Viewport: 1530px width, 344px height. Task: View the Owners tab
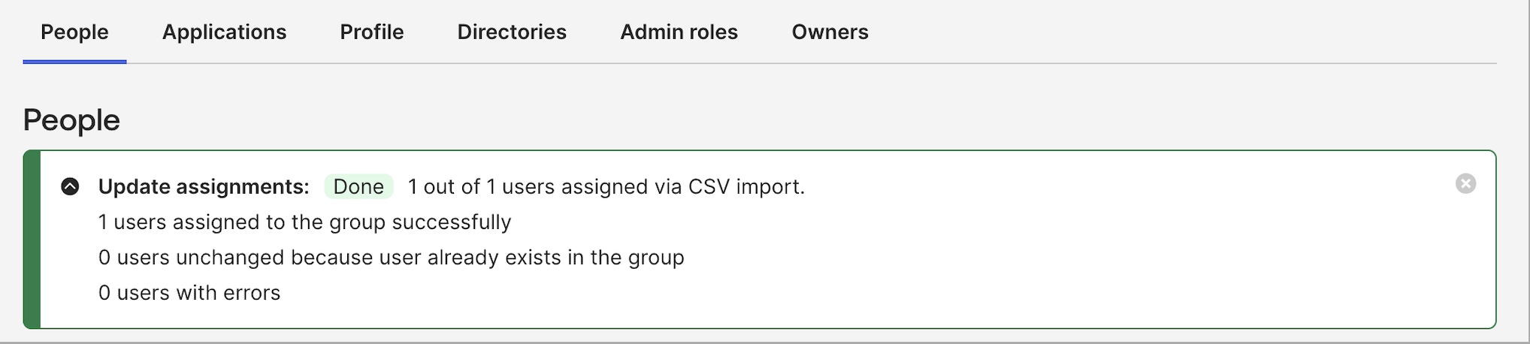[x=830, y=32]
